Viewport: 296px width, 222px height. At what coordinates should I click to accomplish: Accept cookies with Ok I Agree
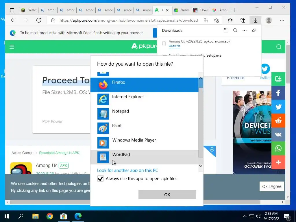coord(272,186)
